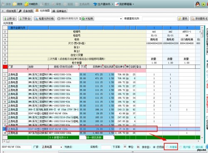Select the NM1-400S/3300-225A spec cell in row 2

64,78
